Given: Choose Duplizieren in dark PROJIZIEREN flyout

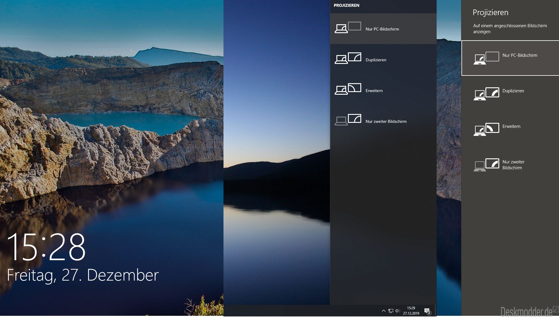Looking at the screenshot, I should tap(383, 59).
